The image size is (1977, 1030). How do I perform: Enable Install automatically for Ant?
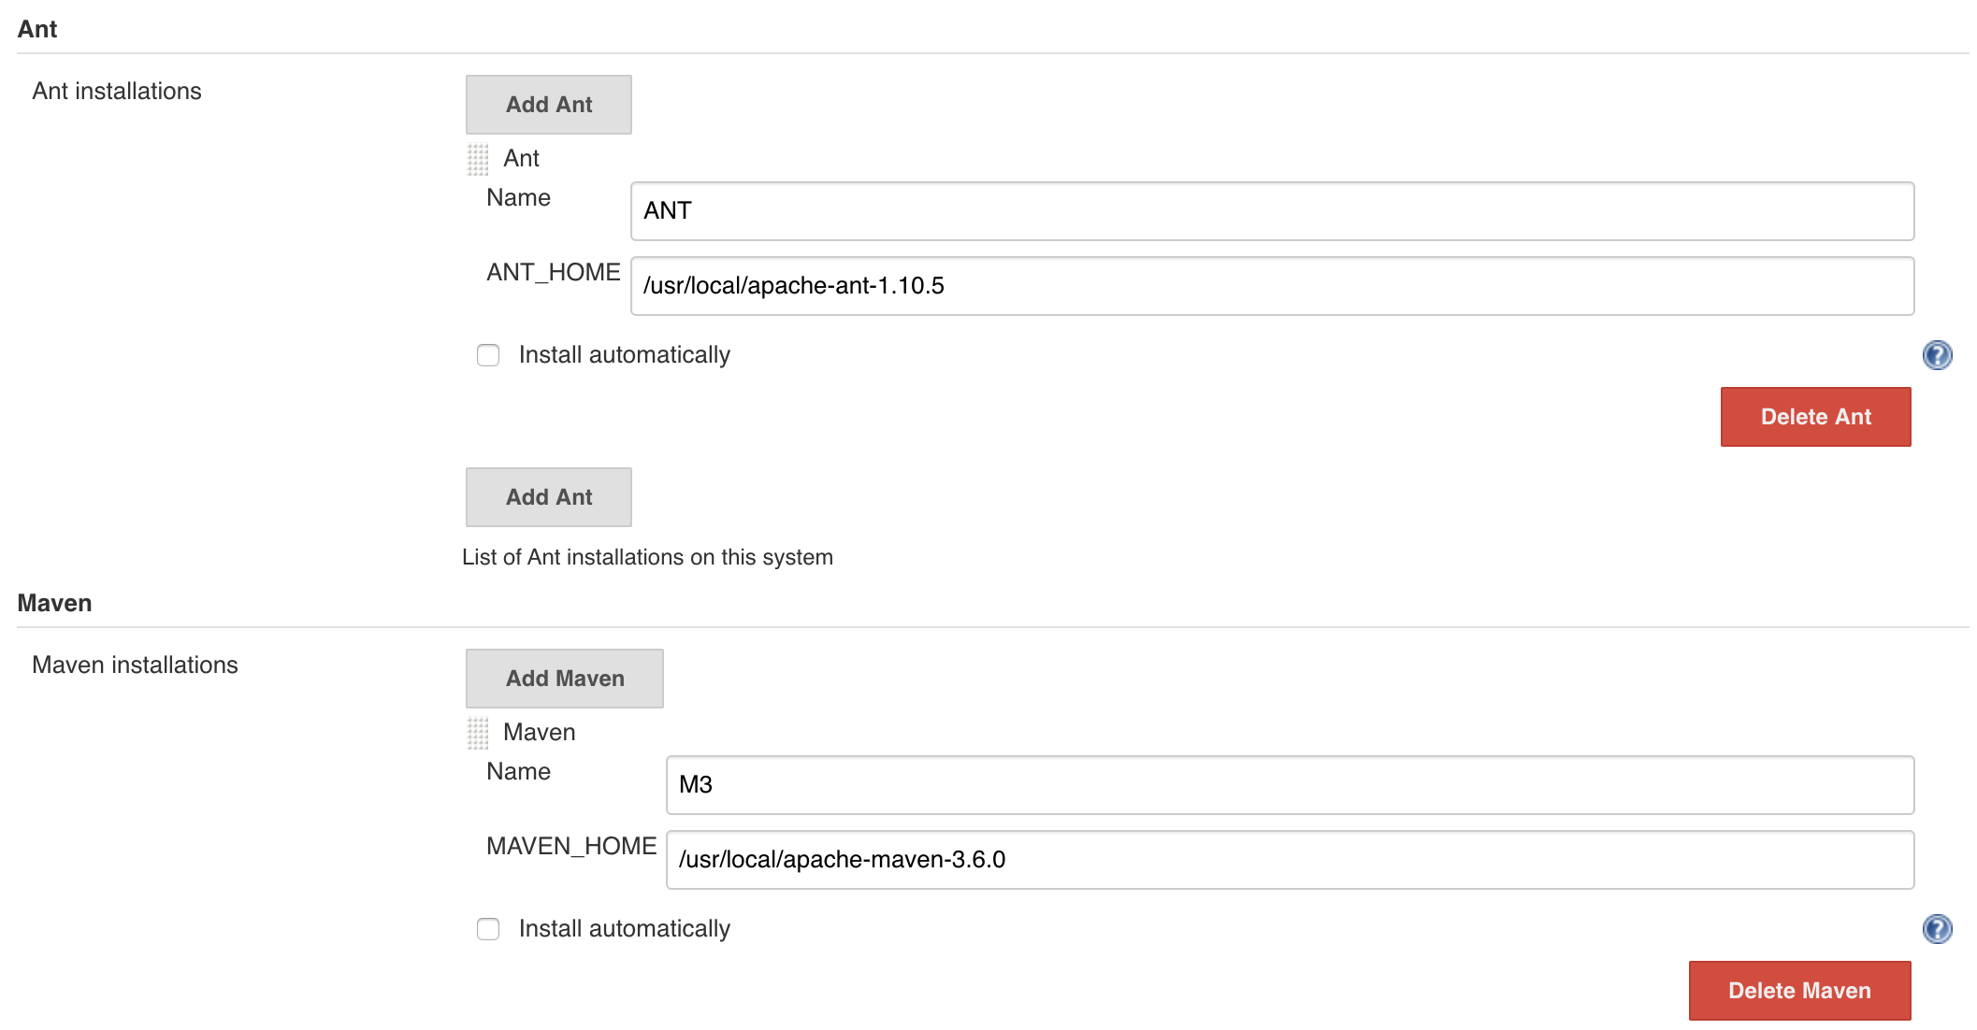pyautogui.click(x=488, y=355)
